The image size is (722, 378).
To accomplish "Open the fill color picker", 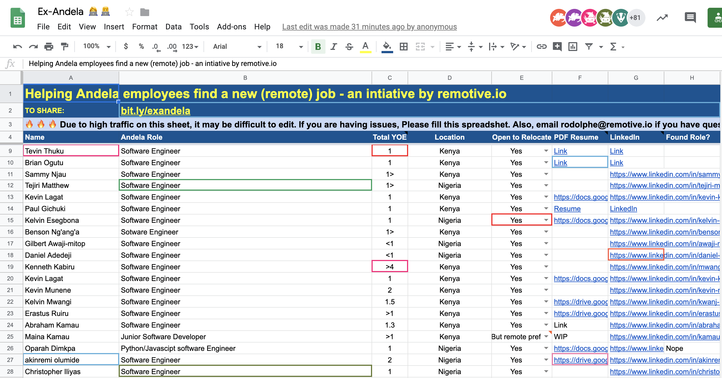I will click(387, 47).
